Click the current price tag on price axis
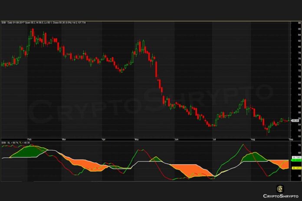This screenshot has height=201, width=302. (x=296, y=120)
